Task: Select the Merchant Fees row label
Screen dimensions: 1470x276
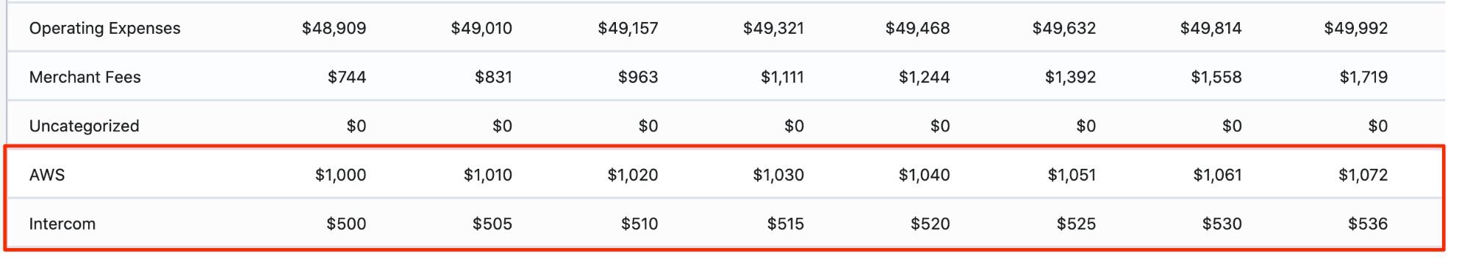Action: tap(85, 77)
